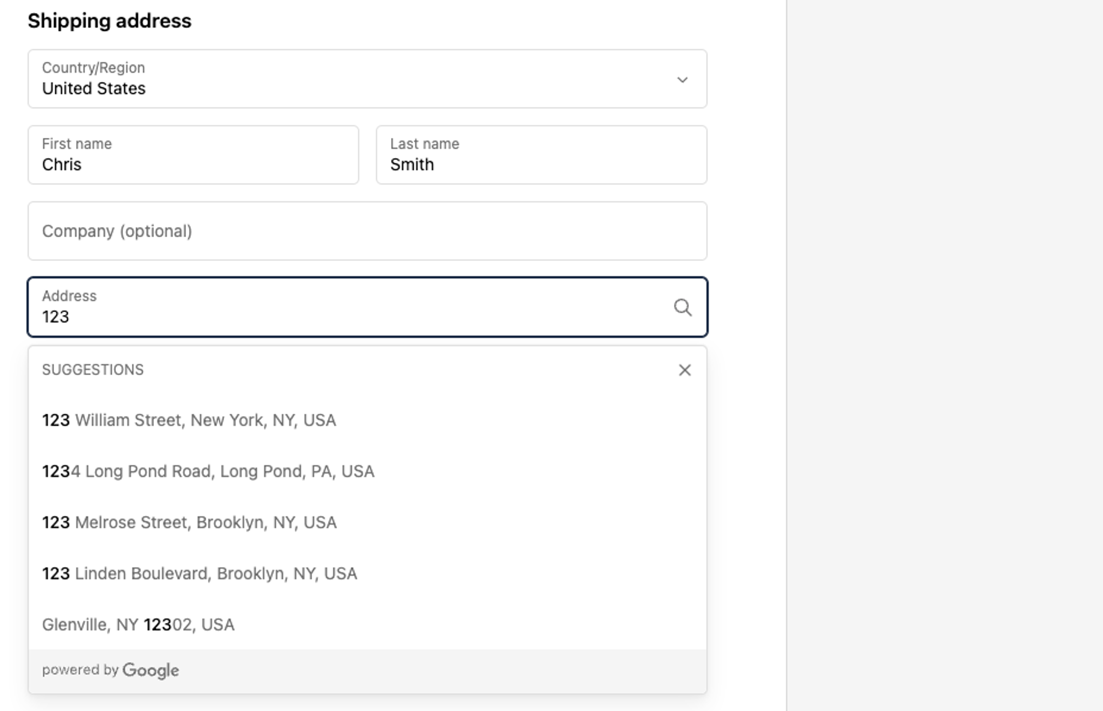Choose 1234 Long Pond Road suggestion

[x=208, y=472]
